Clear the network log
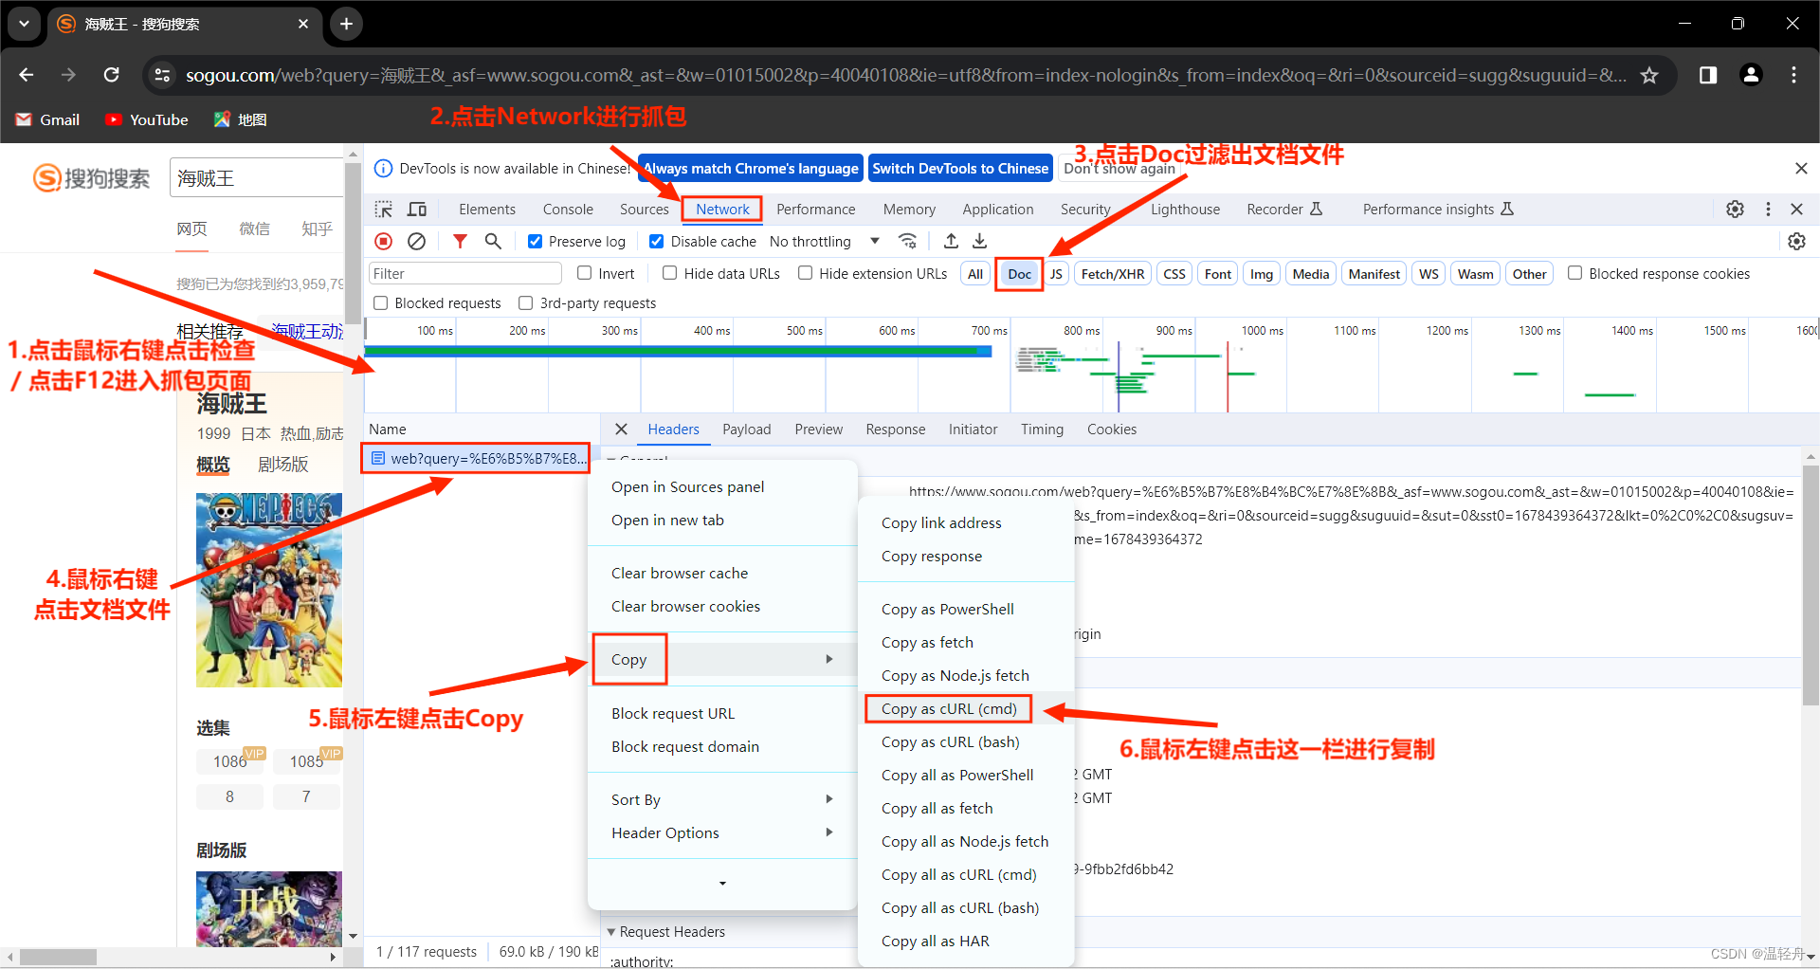1820x969 pixels. coord(416,242)
